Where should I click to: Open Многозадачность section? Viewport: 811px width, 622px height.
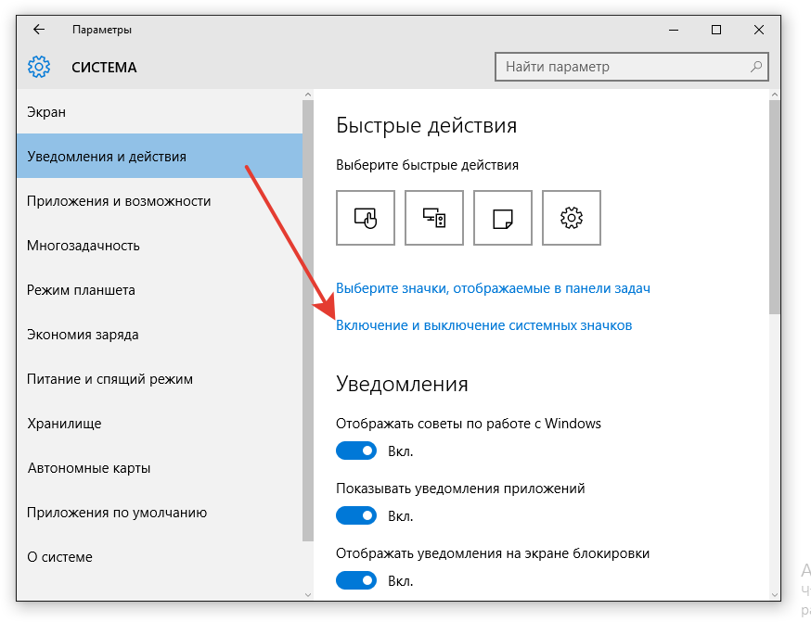tap(160, 245)
